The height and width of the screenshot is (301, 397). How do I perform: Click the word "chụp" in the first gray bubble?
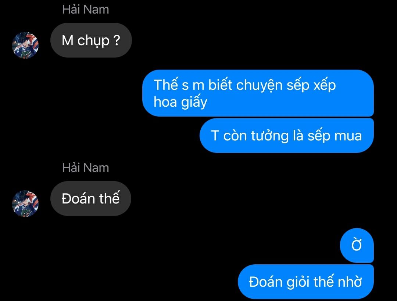pyautogui.click(x=93, y=41)
